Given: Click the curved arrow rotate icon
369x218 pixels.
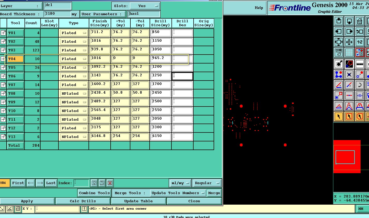Looking at the screenshot, I should point(360,85).
